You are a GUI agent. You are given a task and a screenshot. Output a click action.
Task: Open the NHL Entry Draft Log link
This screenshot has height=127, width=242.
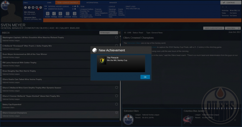133,9
